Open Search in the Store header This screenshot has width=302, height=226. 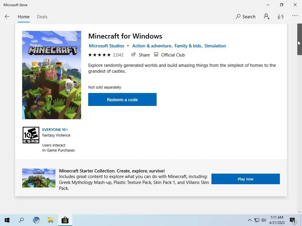pyautogui.click(x=245, y=17)
